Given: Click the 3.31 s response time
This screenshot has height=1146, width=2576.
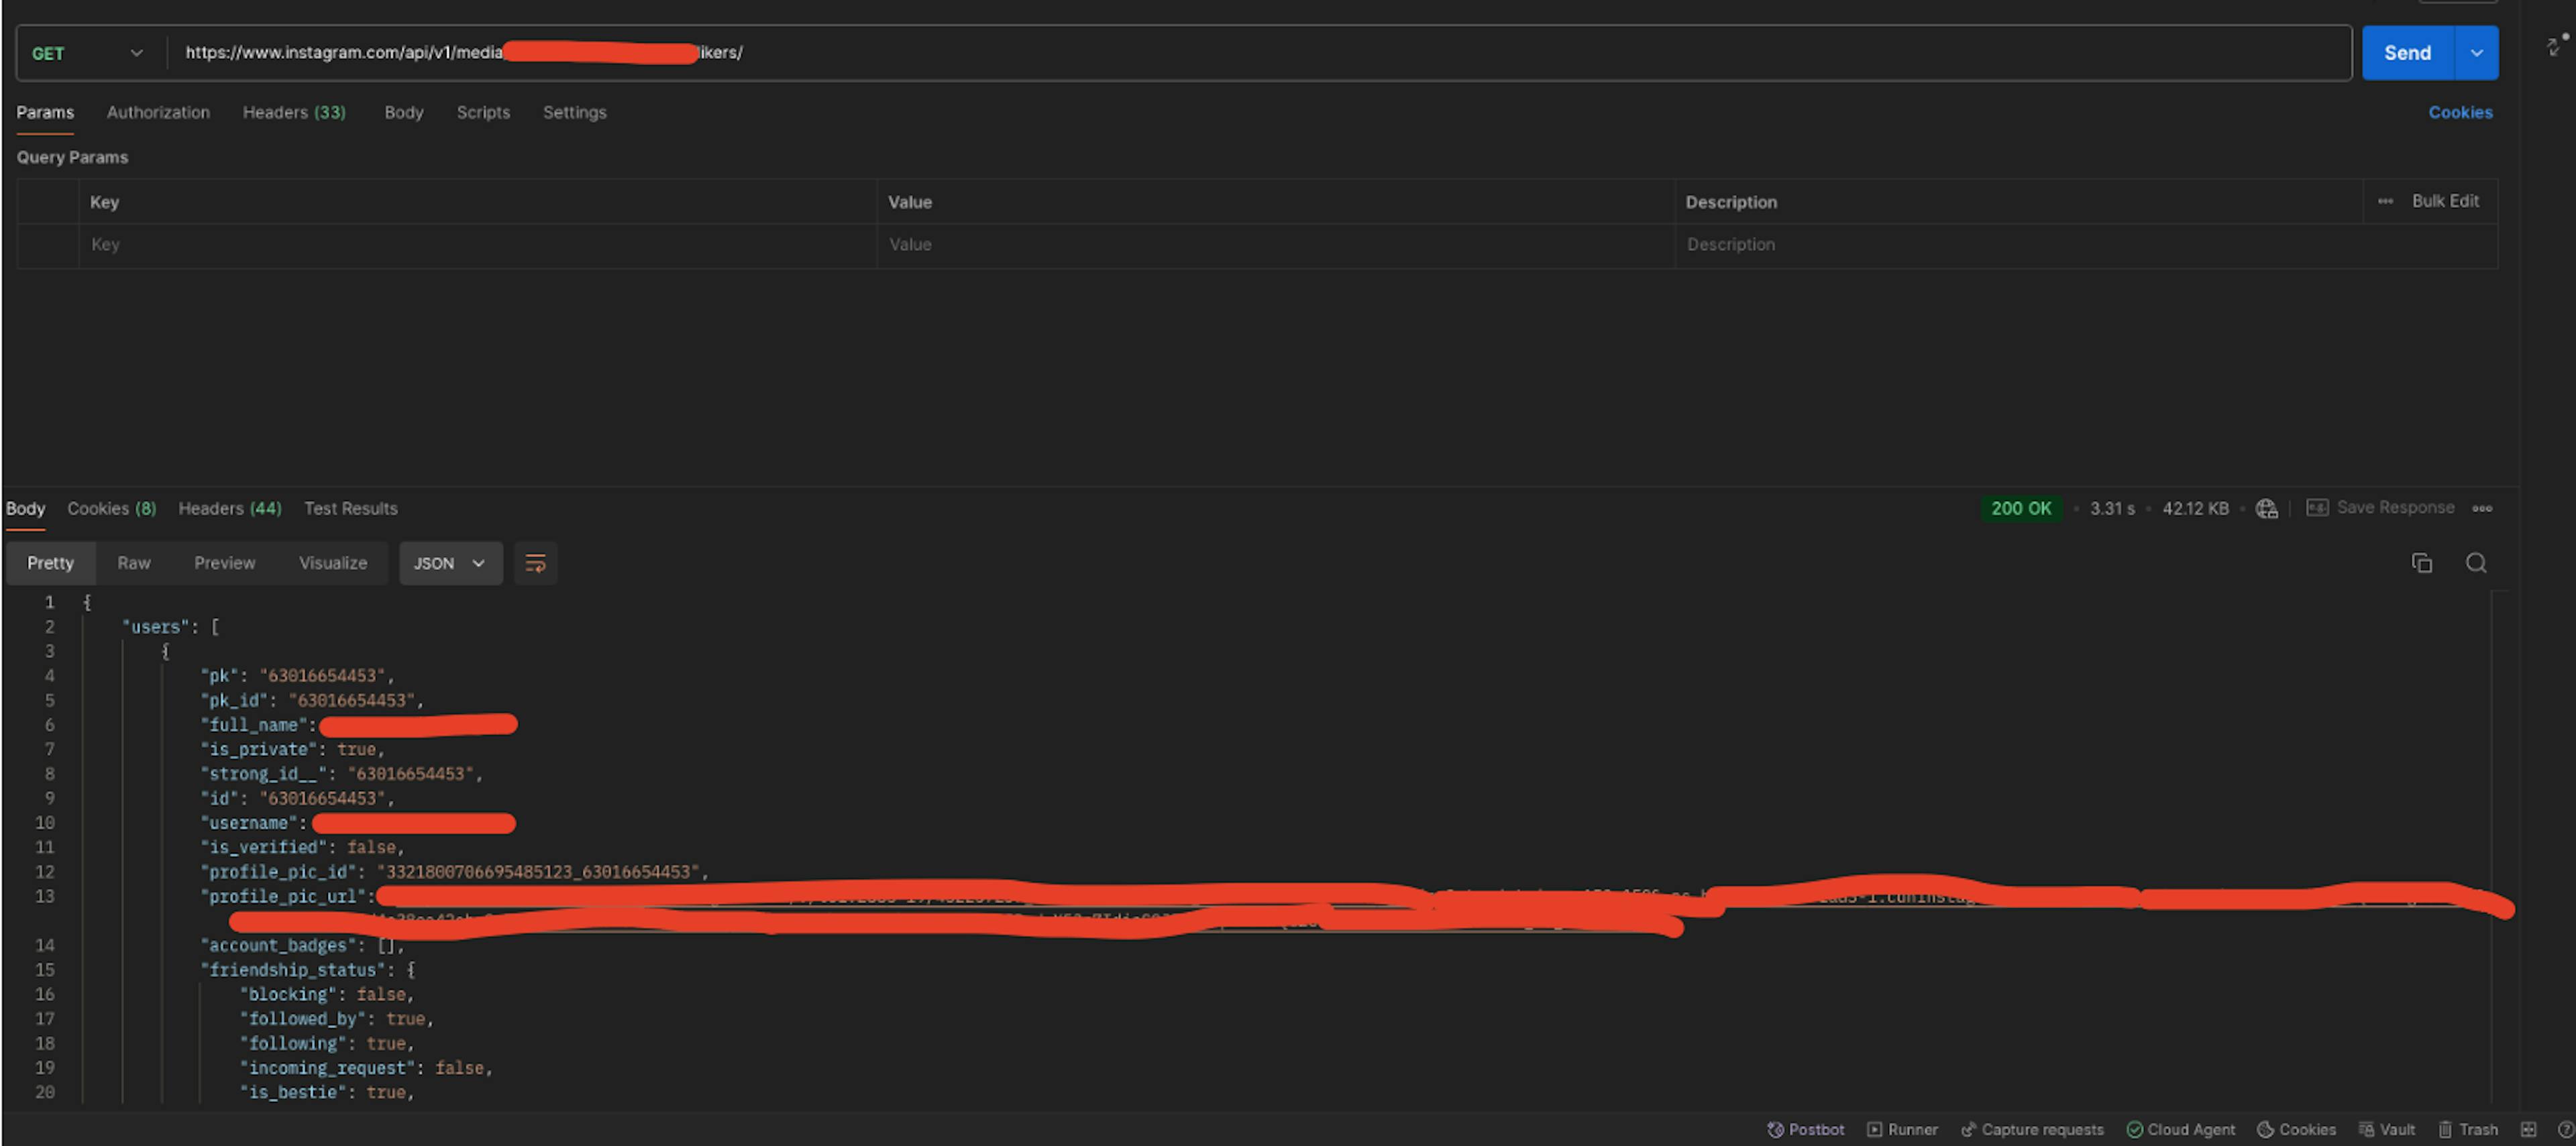Looking at the screenshot, I should [2112, 508].
